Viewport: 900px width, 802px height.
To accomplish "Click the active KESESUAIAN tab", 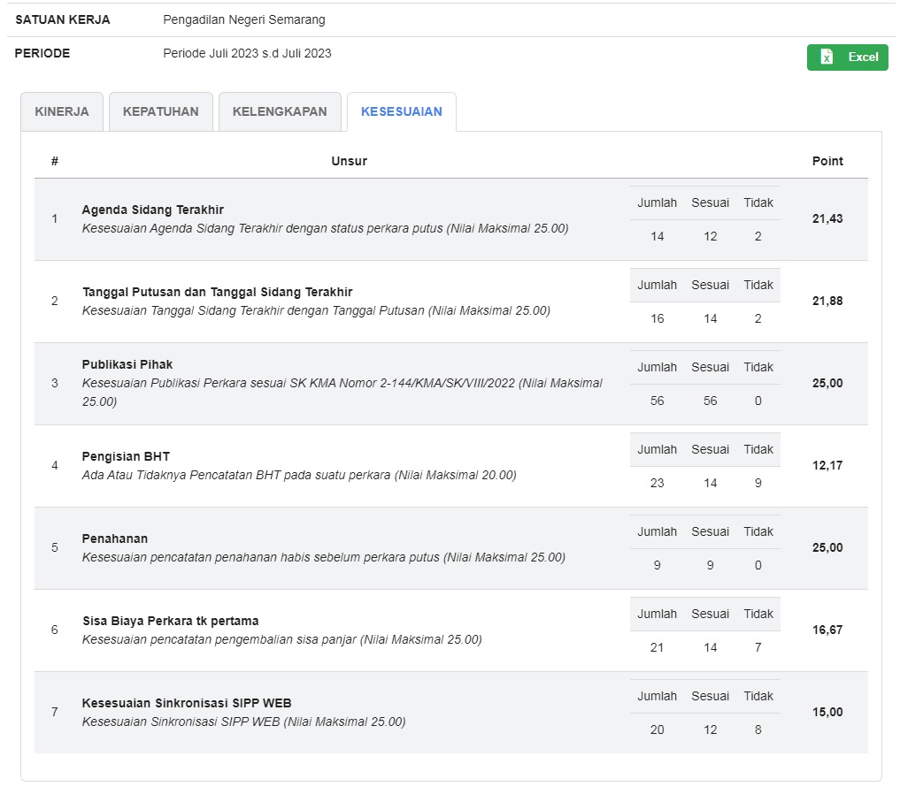I will click(x=401, y=112).
